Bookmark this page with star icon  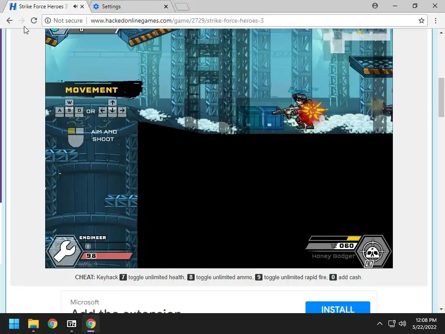[422, 20]
